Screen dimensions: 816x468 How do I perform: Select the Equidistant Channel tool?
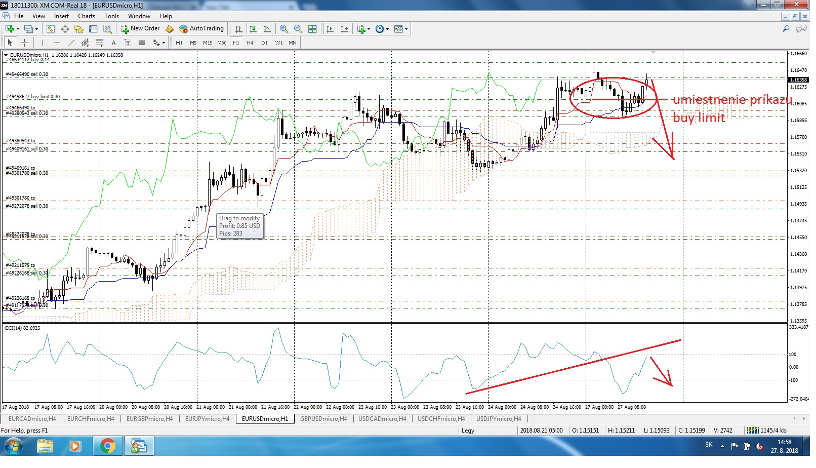pyautogui.click(x=85, y=43)
